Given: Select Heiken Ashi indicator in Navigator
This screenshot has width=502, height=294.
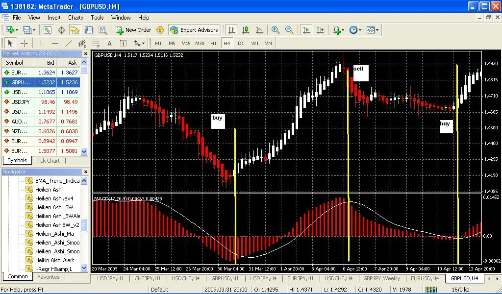Looking at the screenshot, I should point(49,190).
